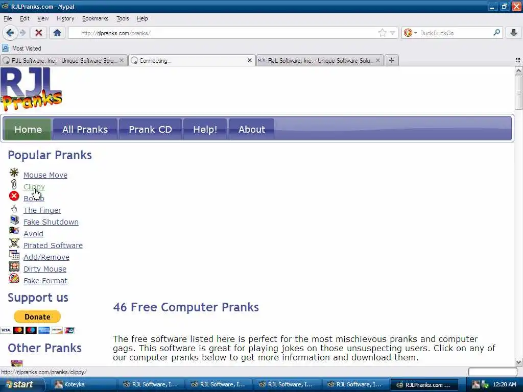Switch to the Connecting tab
523x392 pixels.
coord(192,60)
